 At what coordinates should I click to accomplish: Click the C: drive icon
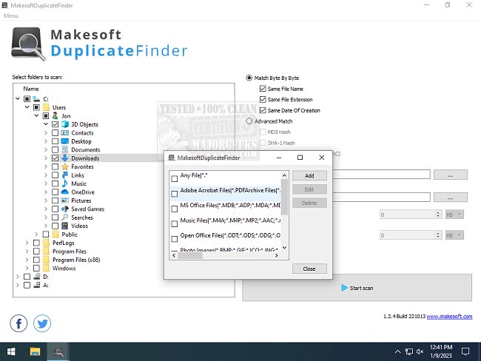(36, 99)
